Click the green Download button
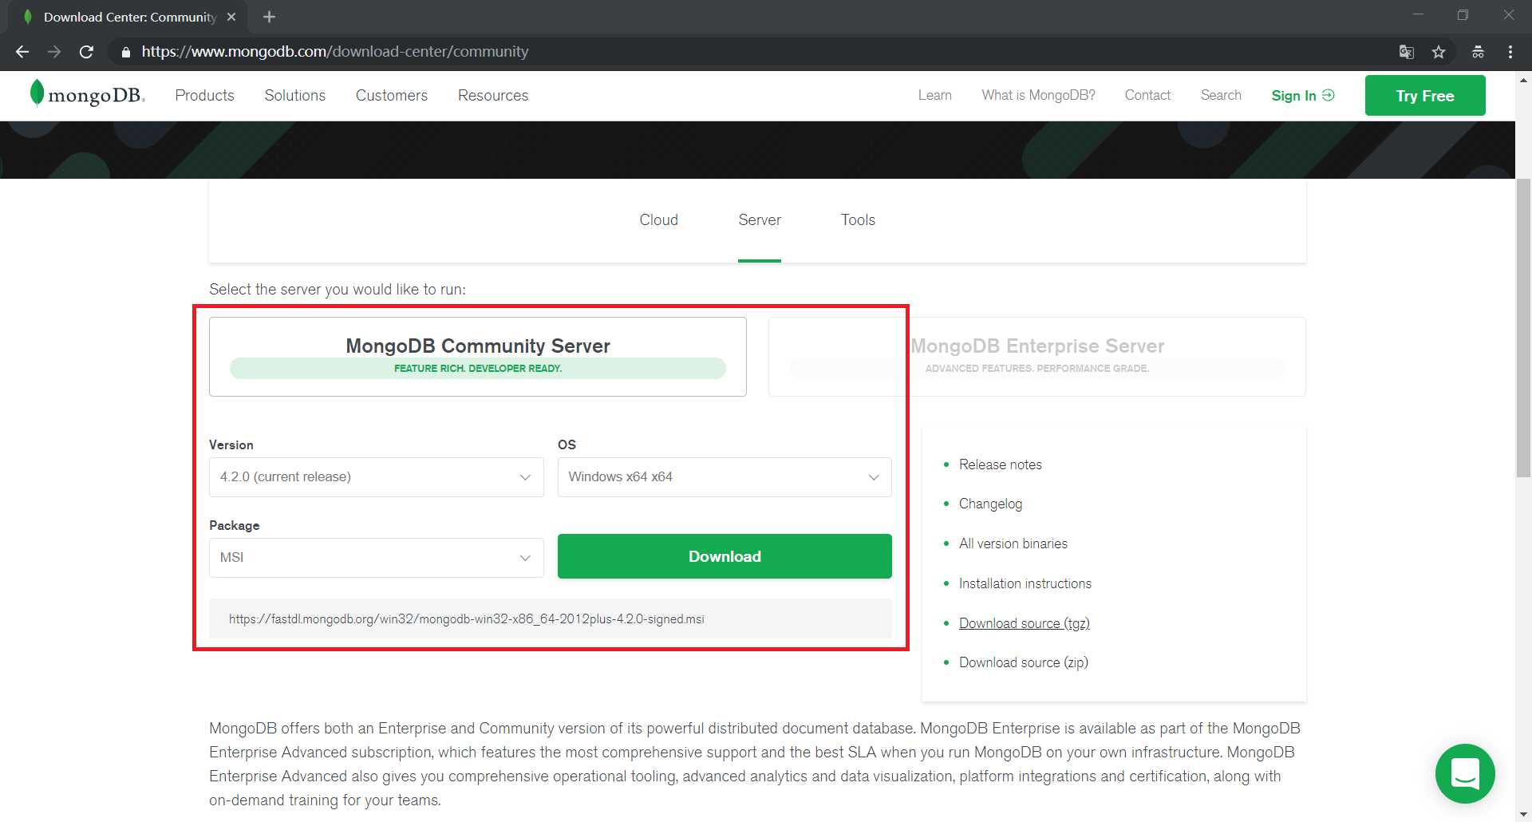The width and height of the screenshot is (1532, 822). pos(725,556)
